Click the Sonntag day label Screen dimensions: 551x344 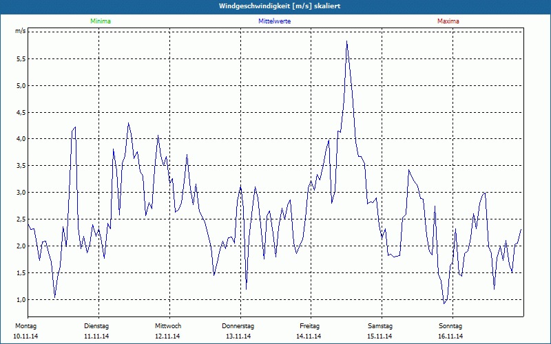coord(450,326)
